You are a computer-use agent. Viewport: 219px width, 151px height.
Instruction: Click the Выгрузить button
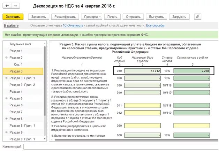(157, 17)
